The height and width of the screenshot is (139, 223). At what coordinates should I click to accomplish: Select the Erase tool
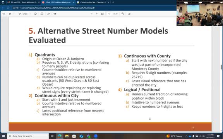coord(35,14)
